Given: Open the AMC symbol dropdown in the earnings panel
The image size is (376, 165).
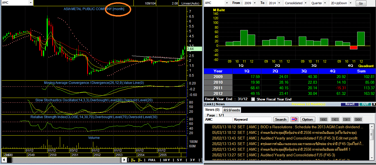Looking at the screenshot, I should pos(227,3).
